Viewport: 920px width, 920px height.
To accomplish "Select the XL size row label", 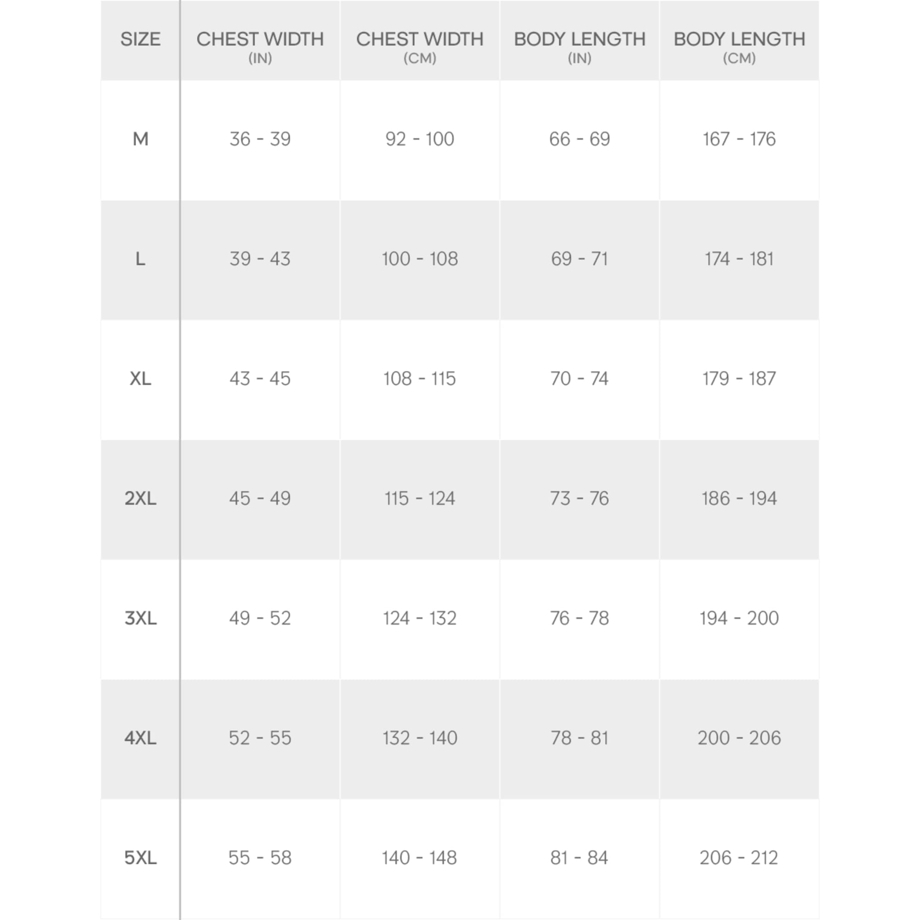I will [x=140, y=379].
